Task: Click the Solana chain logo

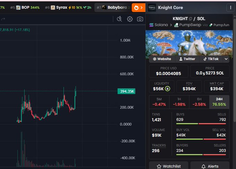Action: (x=151, y=25)
